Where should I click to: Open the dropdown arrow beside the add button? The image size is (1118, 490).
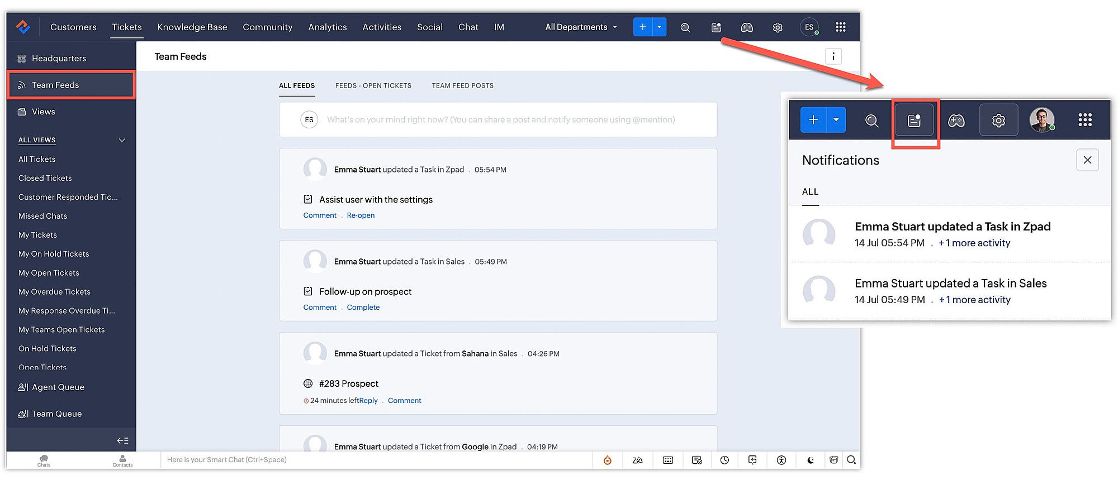coord(660,27)
